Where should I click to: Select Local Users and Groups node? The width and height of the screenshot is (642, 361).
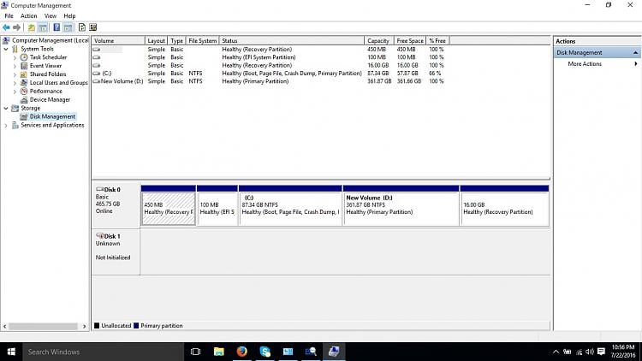click(58, 83)
